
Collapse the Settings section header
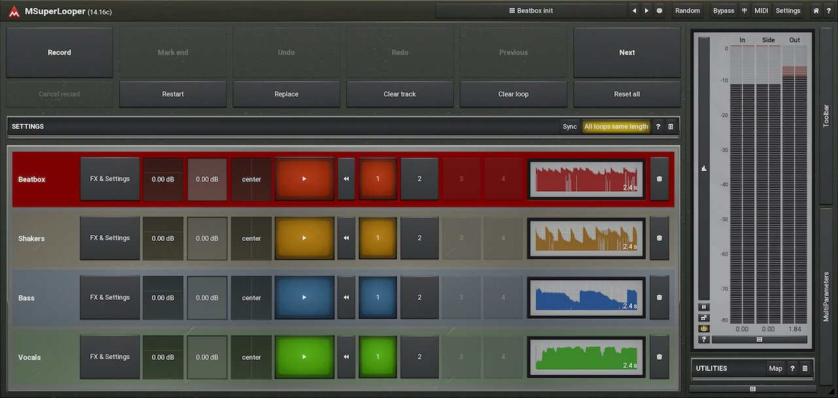pos(262,126)
